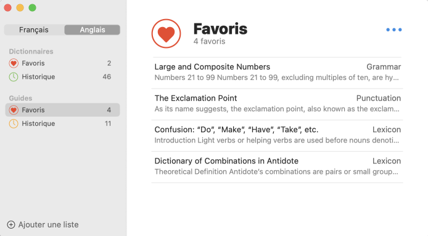Screen dimensions: 428x236
Task: Select the Anglais language tab
Action: 93,29
